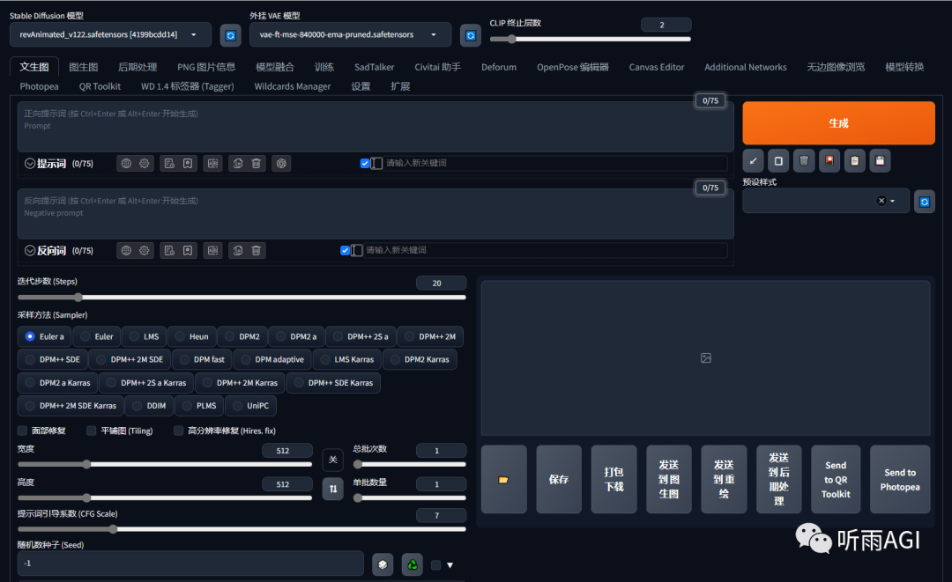Click the ChatGPT icon in 提示词 row
Image resolution: width=952 pixels, height=582 pixels.
tap(281, 163)
